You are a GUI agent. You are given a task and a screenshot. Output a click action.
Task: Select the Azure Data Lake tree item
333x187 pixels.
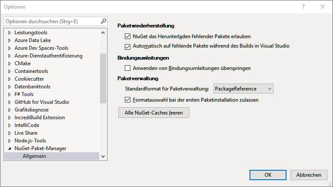pyautogui.click(x=33, y=40)
